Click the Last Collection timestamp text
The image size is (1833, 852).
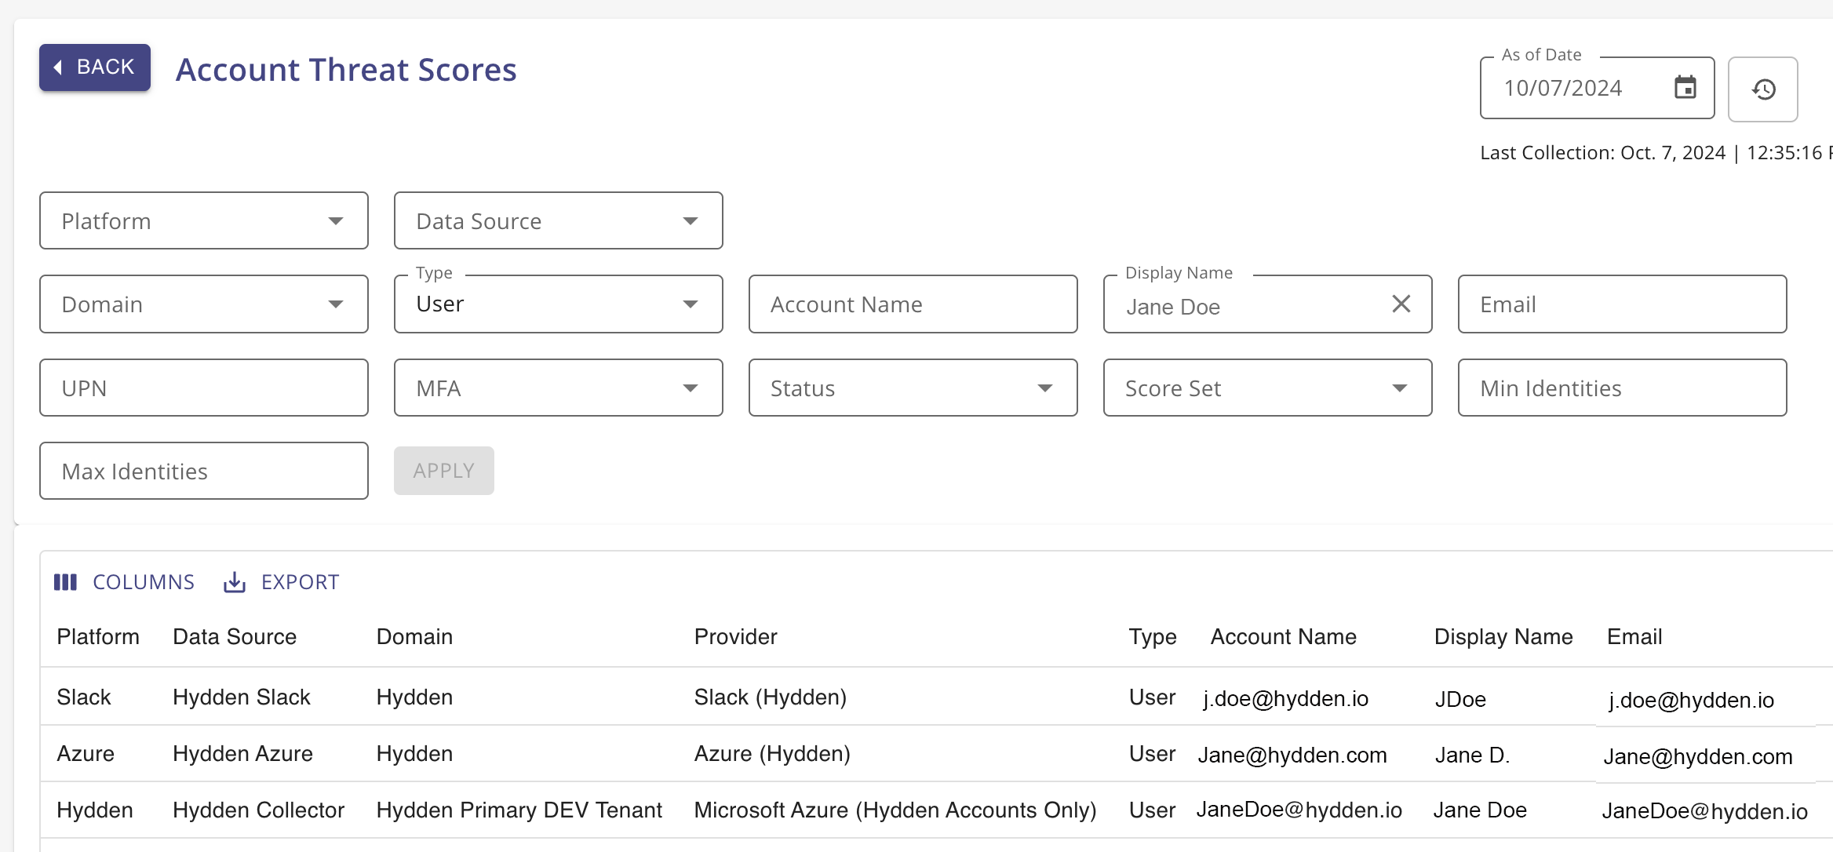1656,152
